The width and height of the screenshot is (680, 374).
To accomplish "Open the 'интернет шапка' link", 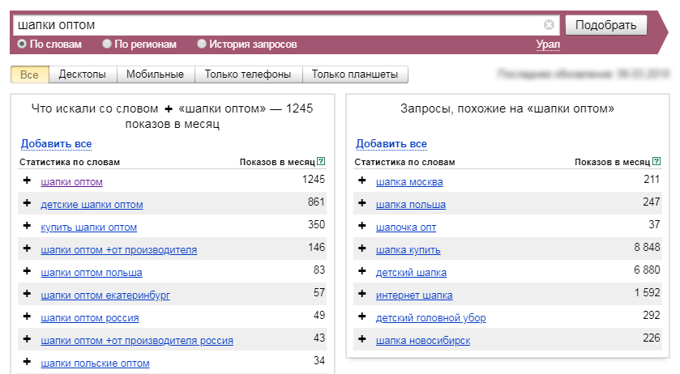I will click(414, 295).
